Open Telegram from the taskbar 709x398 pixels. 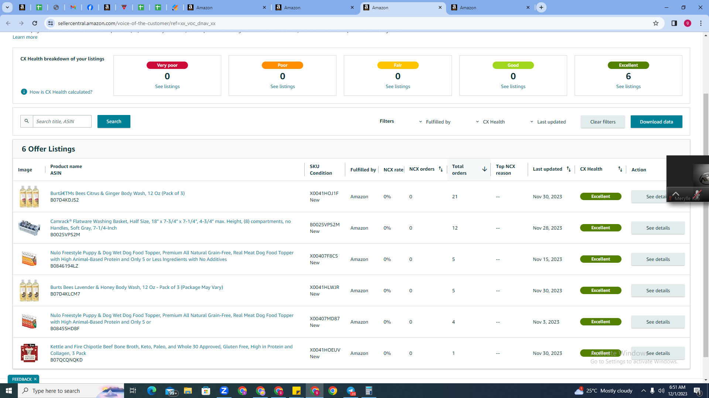tap(351, 391)
